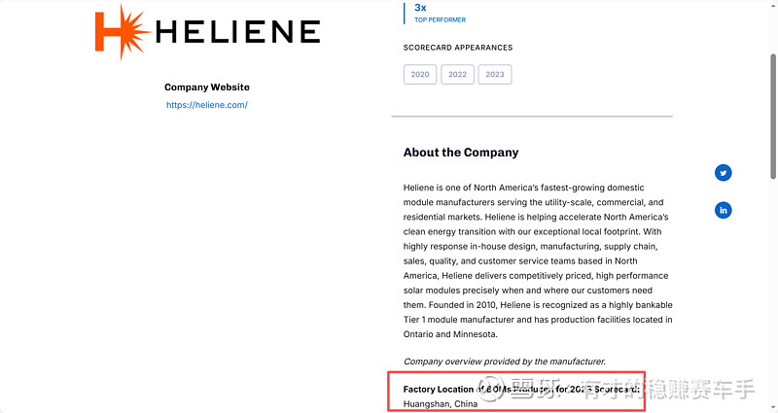Click the italic company overview note
Screen dimensions: 778x413
point(504,361)
